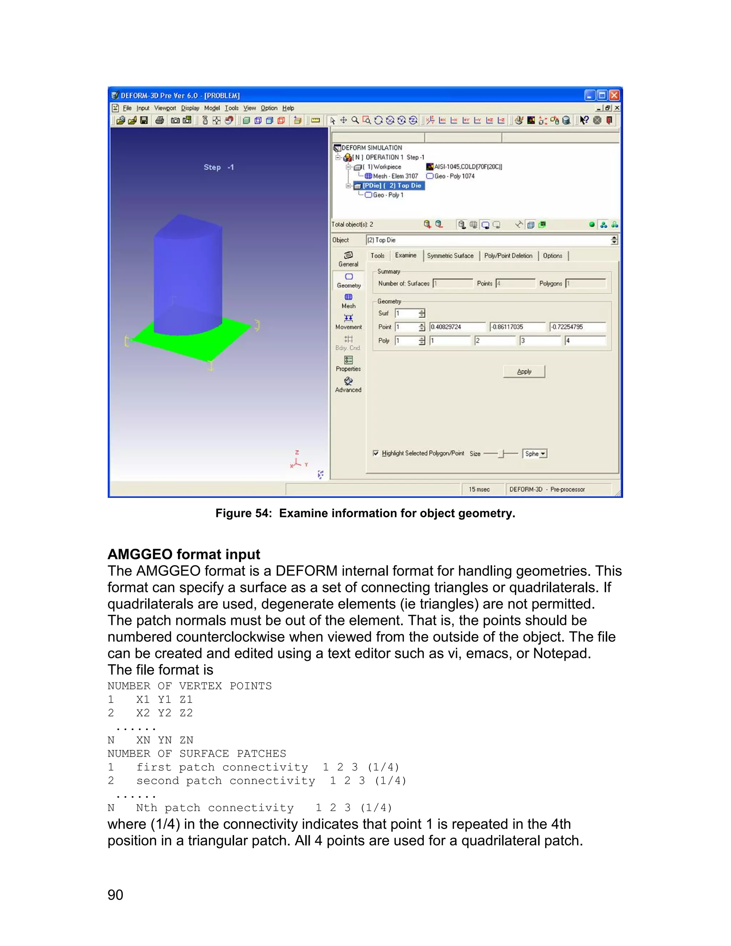Screen dimensions: 731x946
Task: Click the point Z coordinate field -0.72254795
Action: pos(578,327)
